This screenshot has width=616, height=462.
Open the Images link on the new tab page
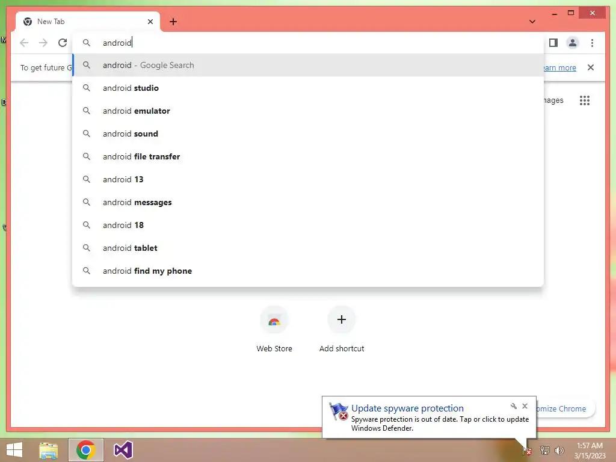click(553, 100)
